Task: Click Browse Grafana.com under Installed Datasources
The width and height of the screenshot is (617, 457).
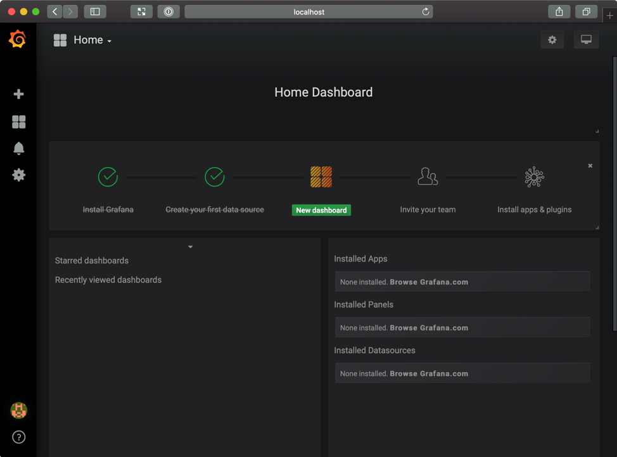Action: 429,373
